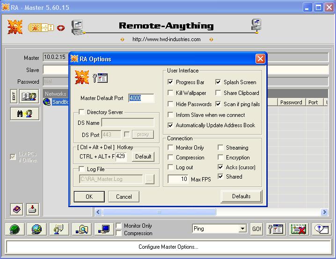Image resolution: width=336 pixels, height=259 pixels.
Task: Click Cancel in RA Options dialog
Action: pyautogui.click(x=124, y=196)
